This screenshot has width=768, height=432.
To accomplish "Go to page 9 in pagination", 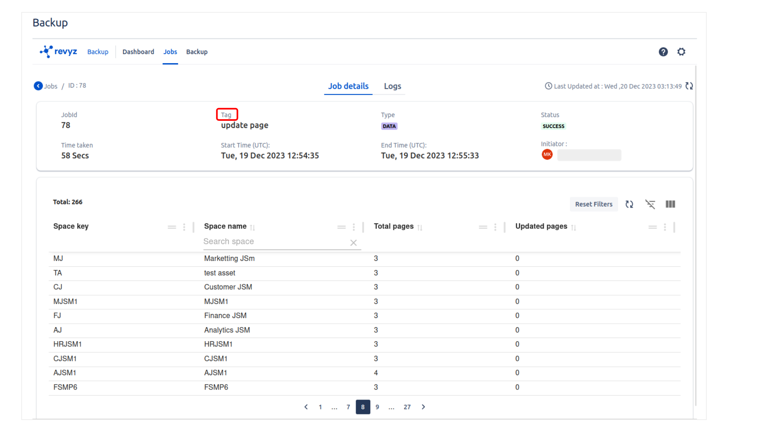I will tap(377, 407).
